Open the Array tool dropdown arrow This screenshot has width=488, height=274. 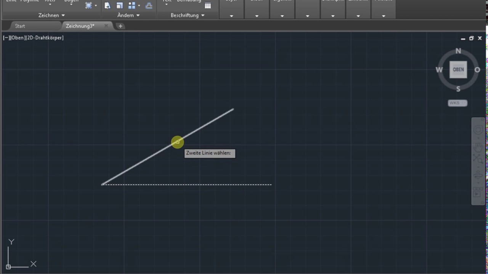(139, 6)
